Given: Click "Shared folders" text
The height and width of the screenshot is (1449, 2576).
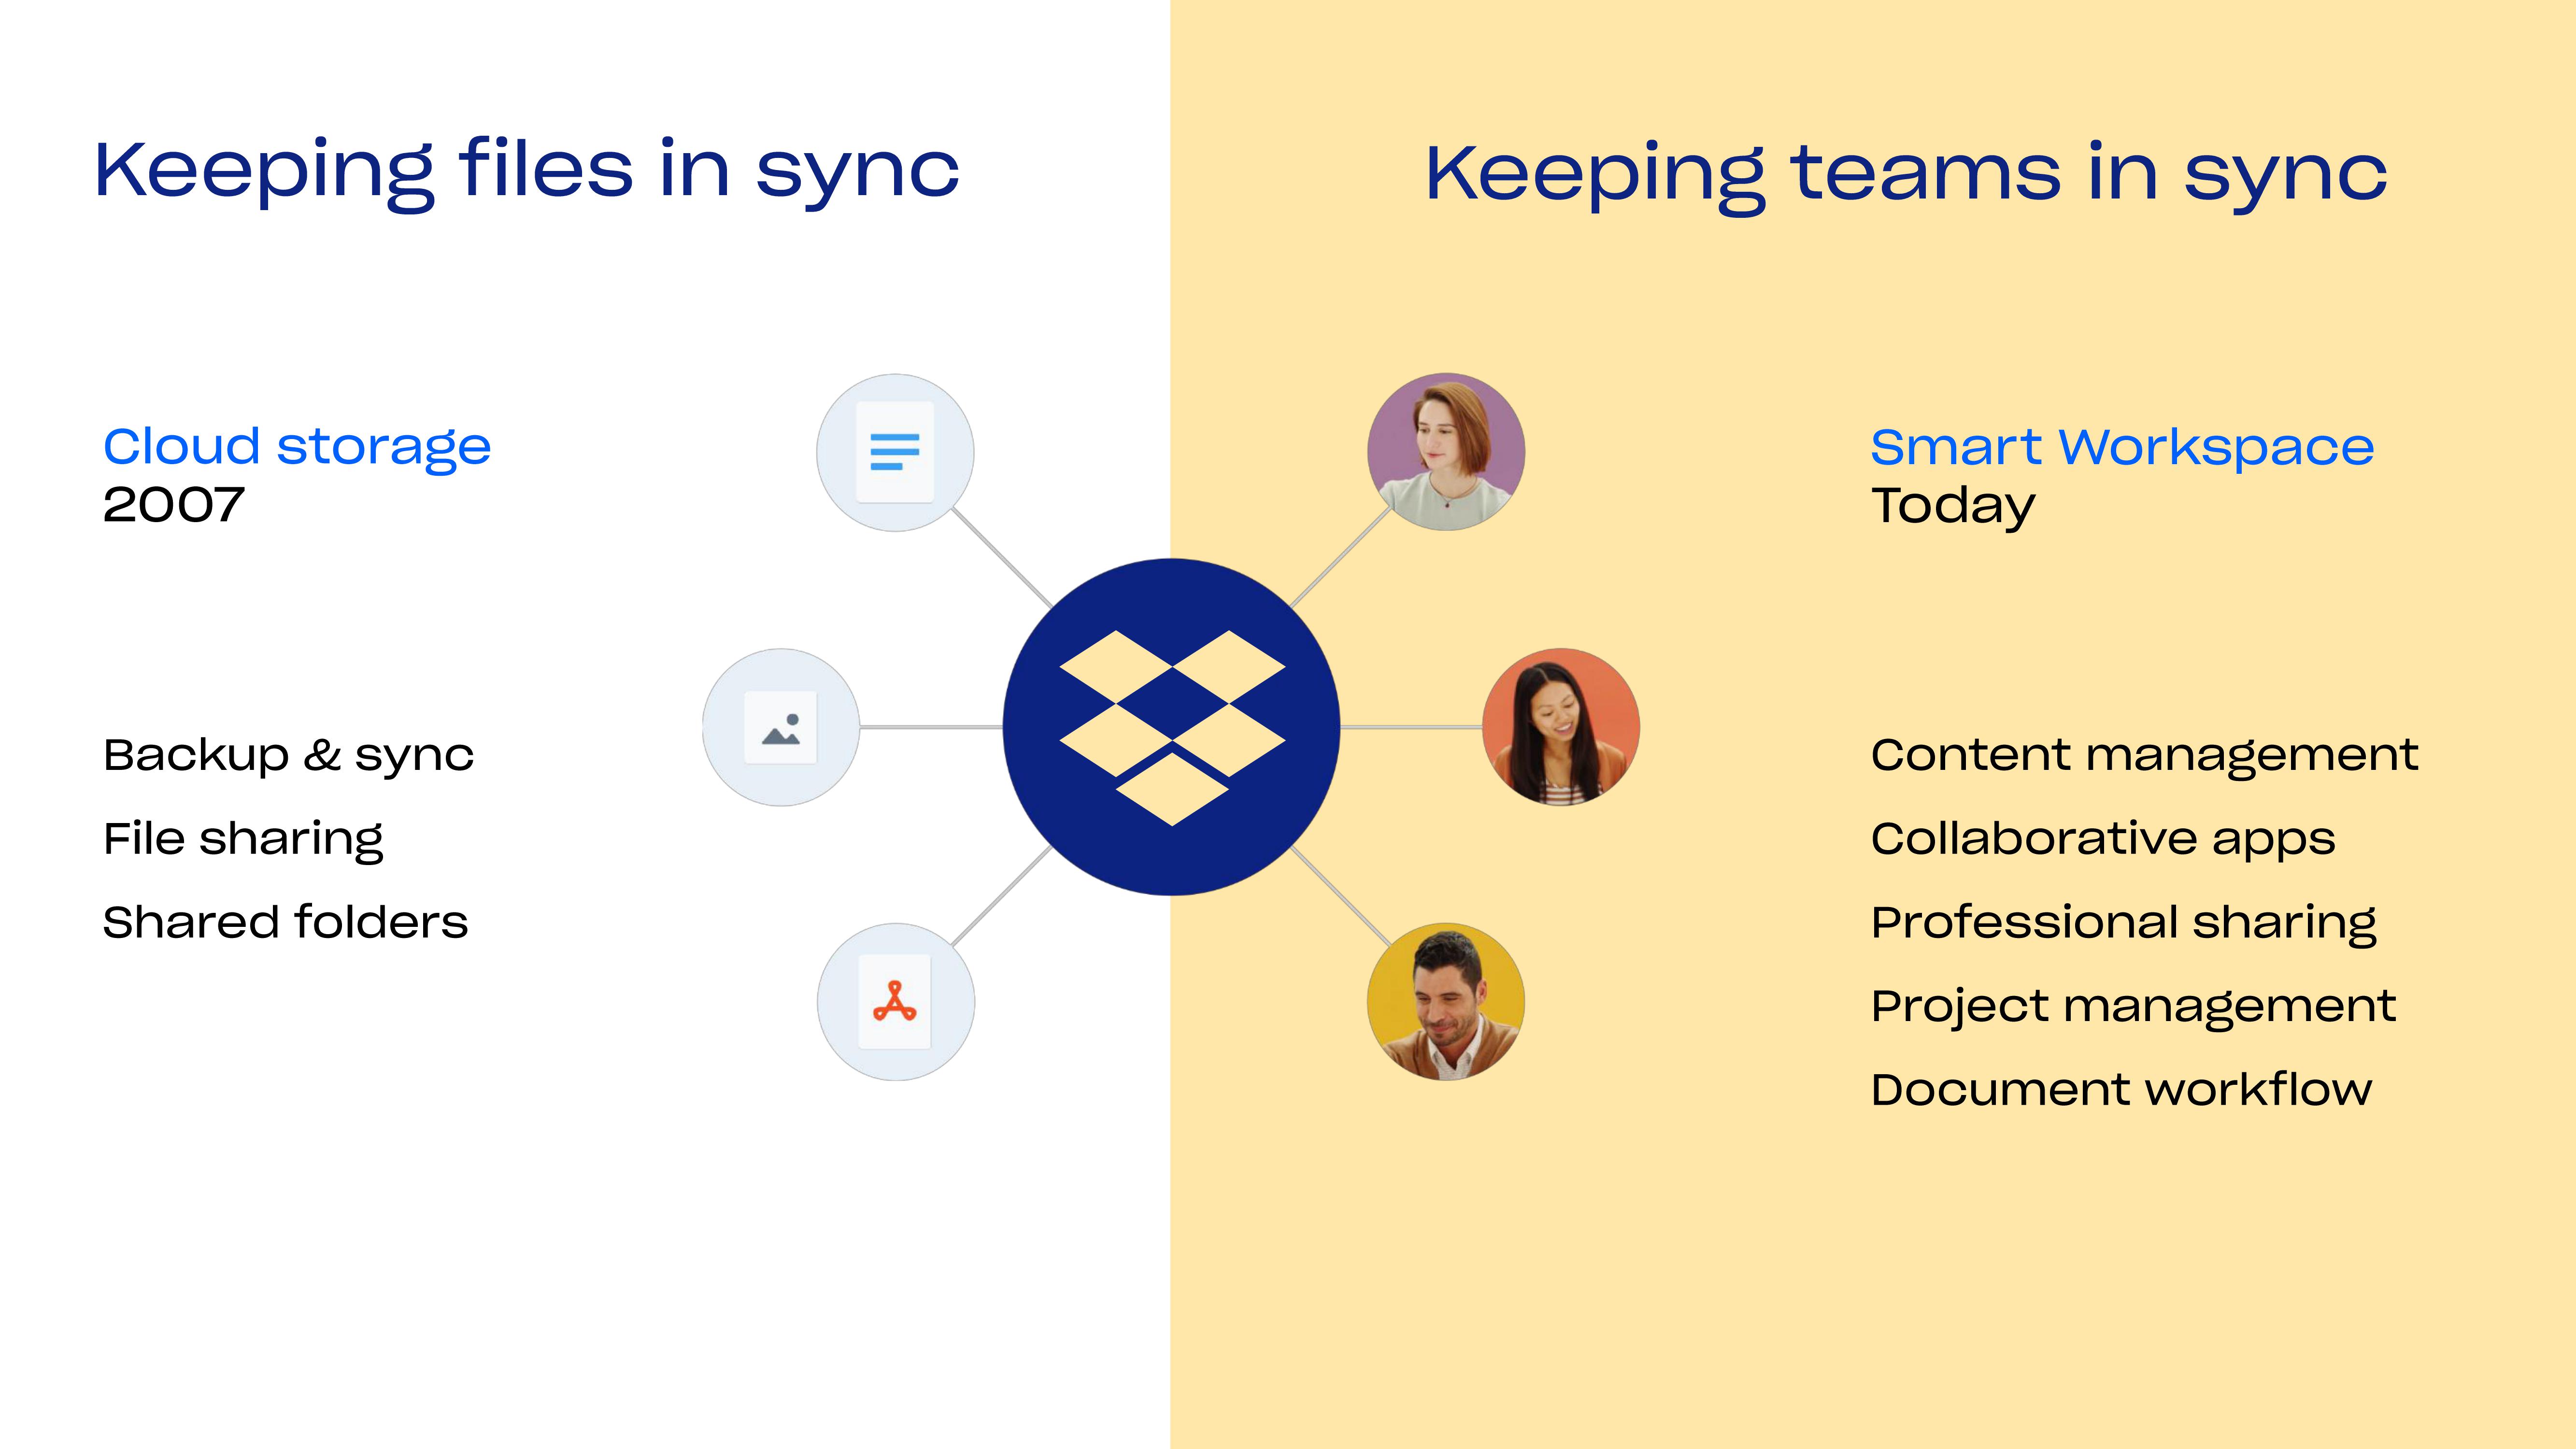Looking at the screenshot, I should point(286,922).
